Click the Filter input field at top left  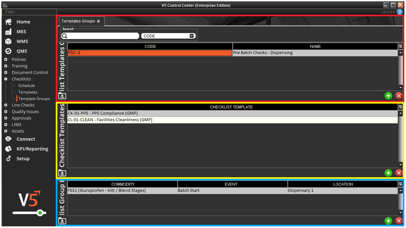click(29, 12)
